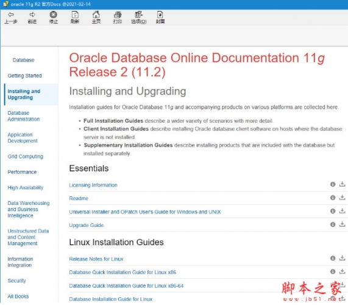Click the Installing and Upgrading page heading
This screenshot has height=305, width=348.
pyautogui.click(x=127, y=91)
